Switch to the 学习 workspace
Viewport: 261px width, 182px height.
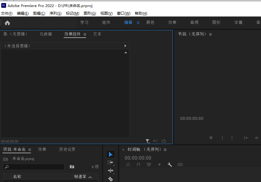(84, 22)
